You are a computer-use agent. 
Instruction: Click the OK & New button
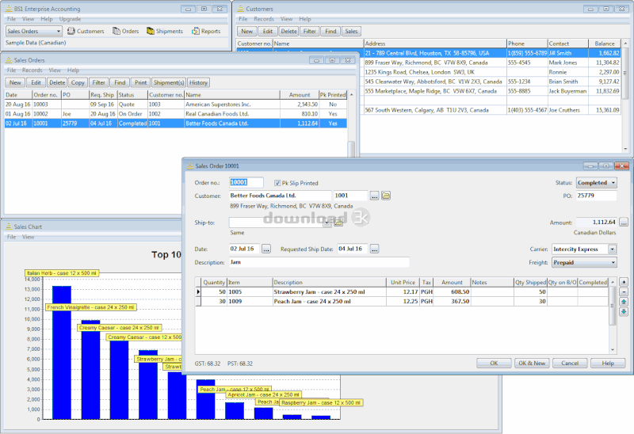(x=531, y=363)
